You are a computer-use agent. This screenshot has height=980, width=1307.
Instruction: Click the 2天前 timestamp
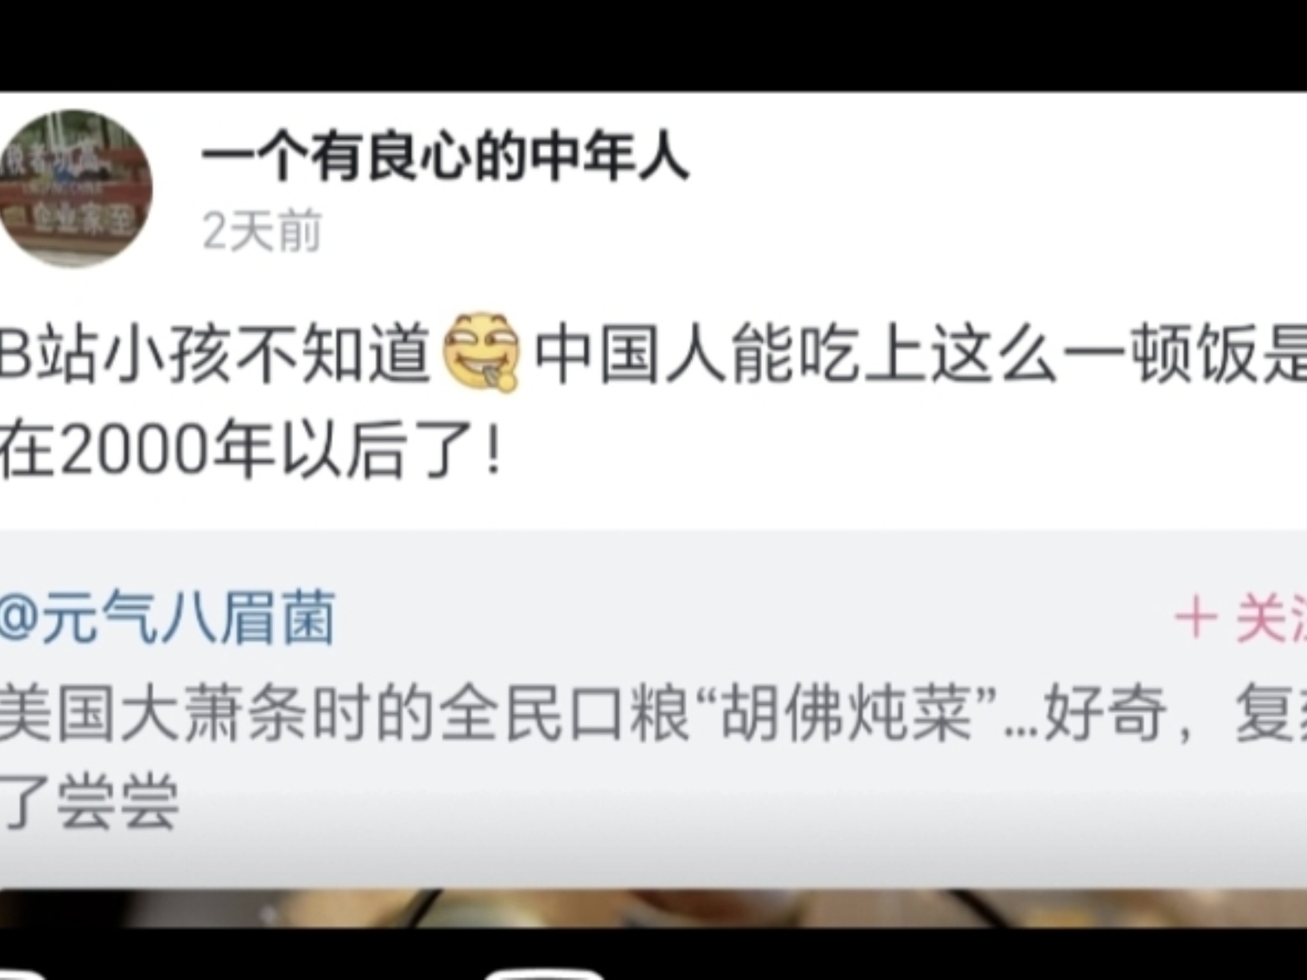point(262,231)
